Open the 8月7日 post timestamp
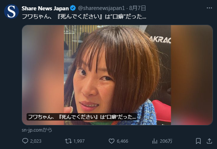 tap(137, 8)
